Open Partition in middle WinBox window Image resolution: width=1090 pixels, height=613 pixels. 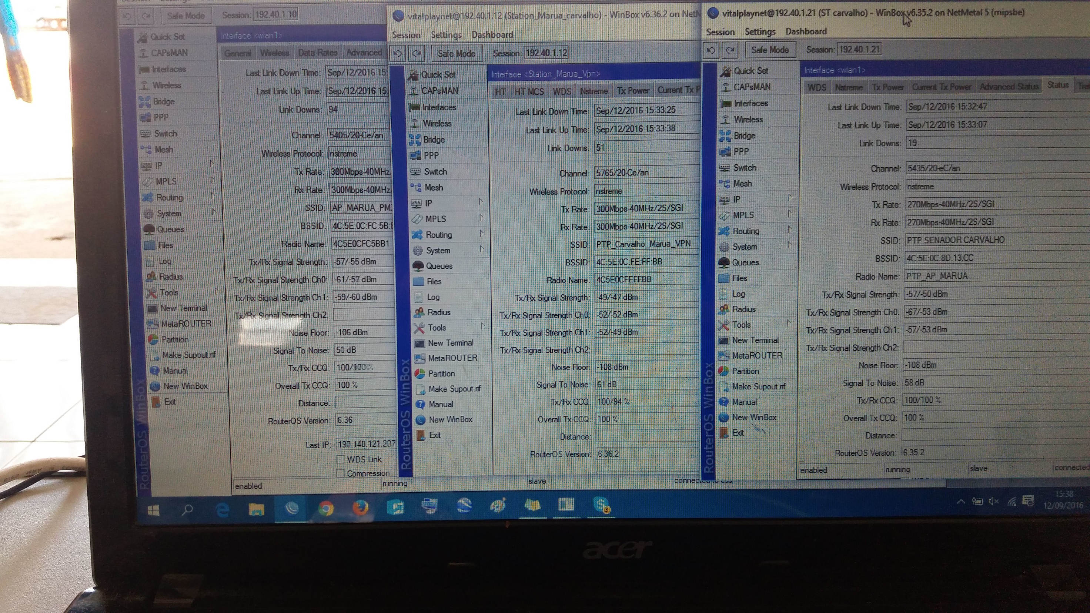tap(435, 374)
